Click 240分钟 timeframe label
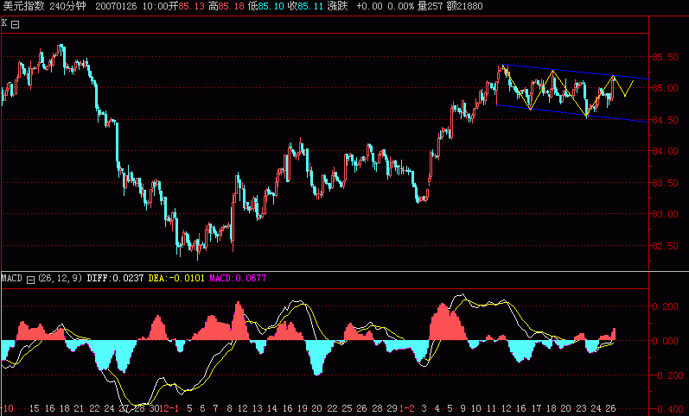 coord(67,6)
